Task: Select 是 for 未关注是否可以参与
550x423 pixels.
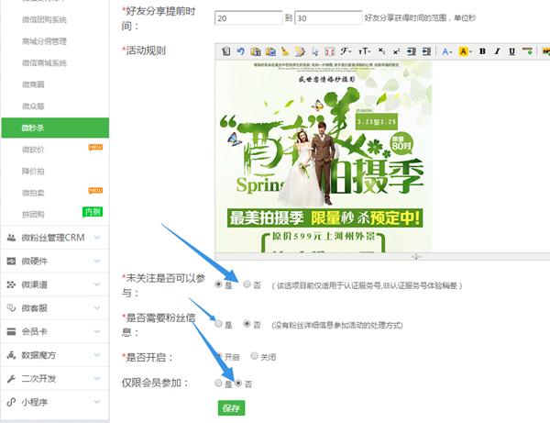Action: (x=218, y=284)
